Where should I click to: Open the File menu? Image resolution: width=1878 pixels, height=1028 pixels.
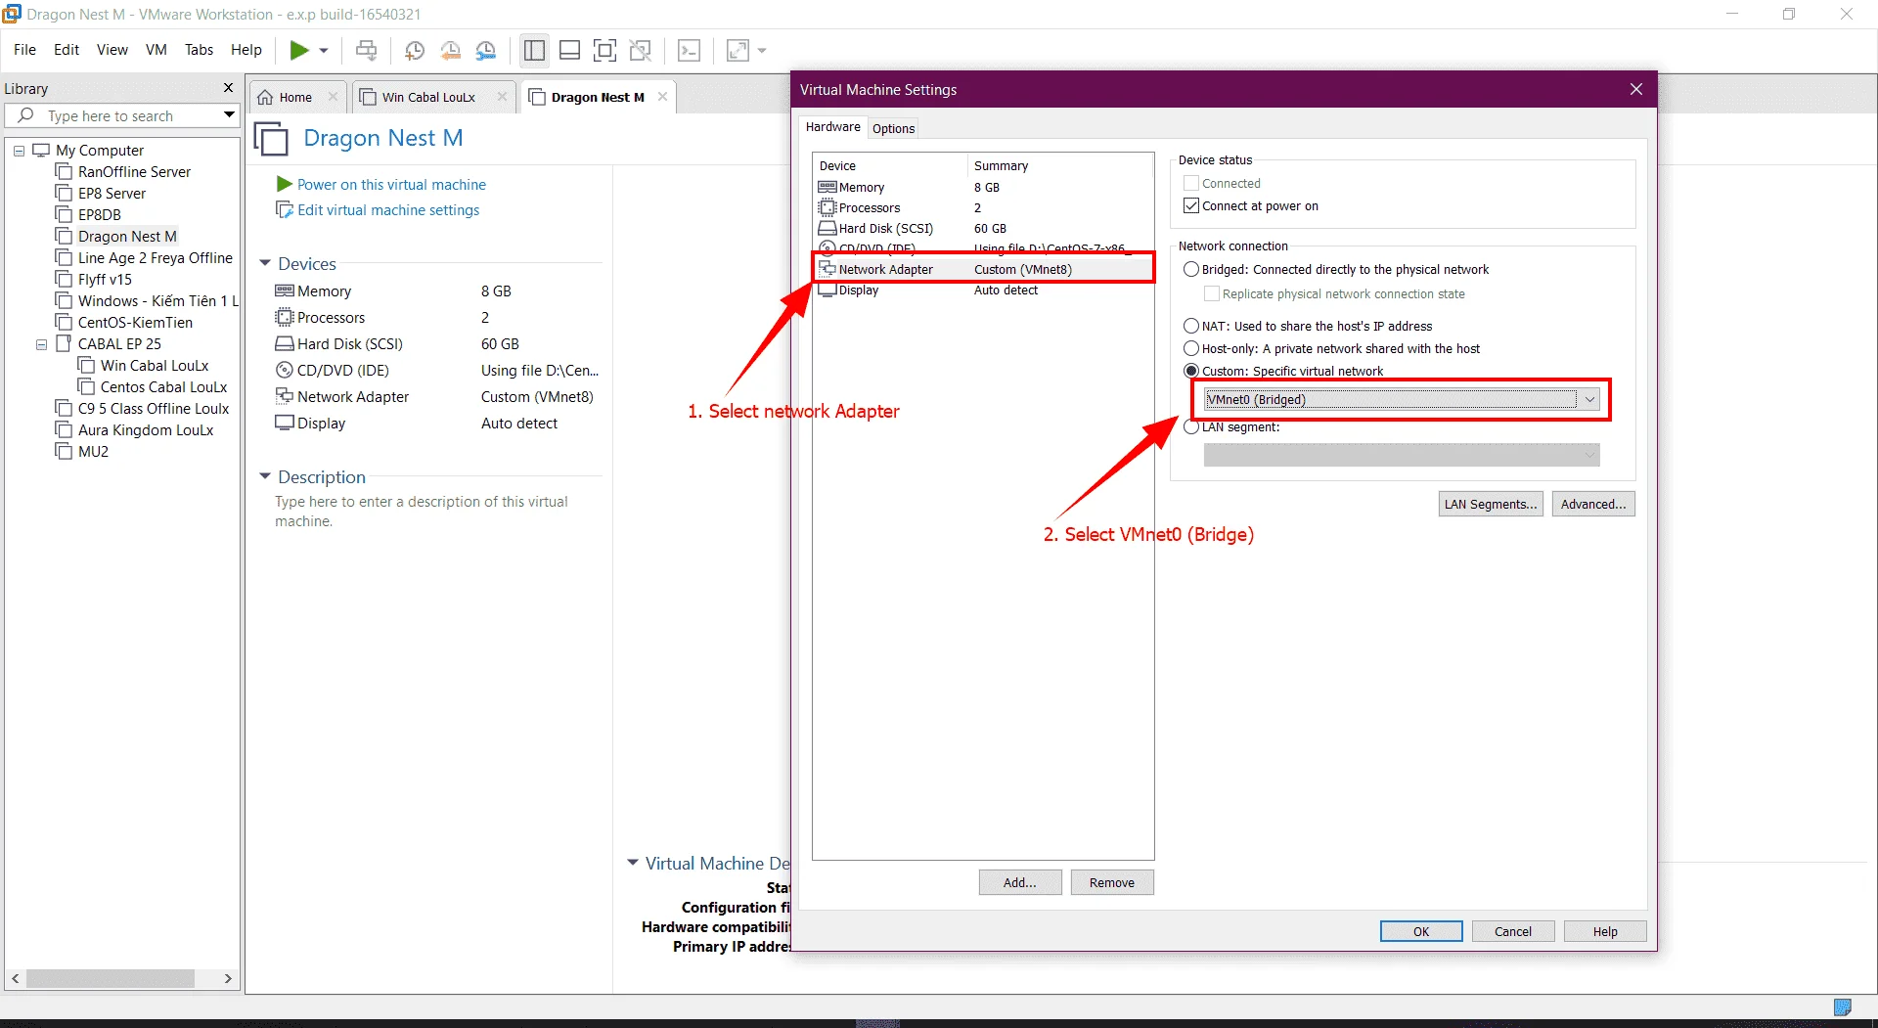pyautogui.click(x=24, y=50)
